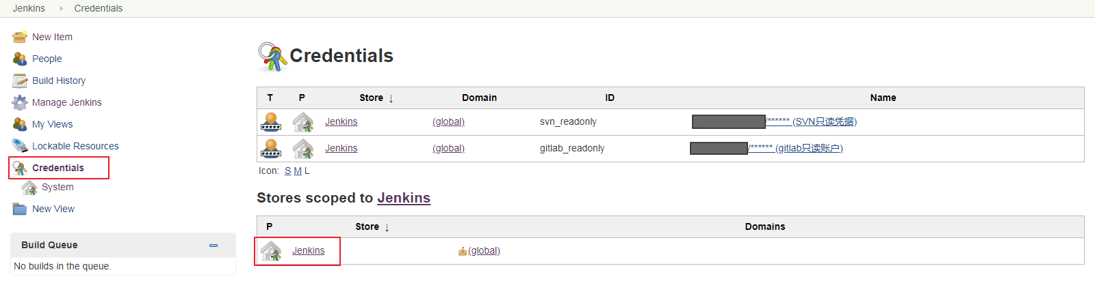Open My Views in the sidebar
This screenshot has height=281, width=1095.
(52, 124)
